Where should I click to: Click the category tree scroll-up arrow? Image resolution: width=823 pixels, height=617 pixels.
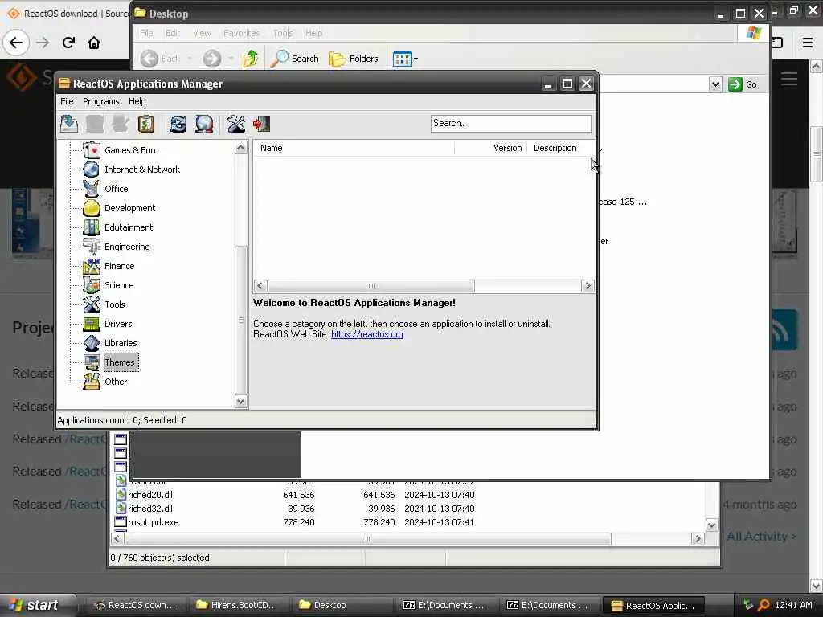click(x=240, y=148)
